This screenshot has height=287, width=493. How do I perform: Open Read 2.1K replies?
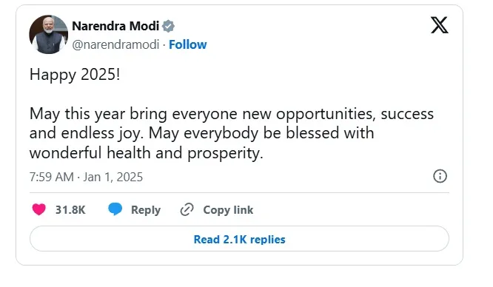(x=239, y=239)
